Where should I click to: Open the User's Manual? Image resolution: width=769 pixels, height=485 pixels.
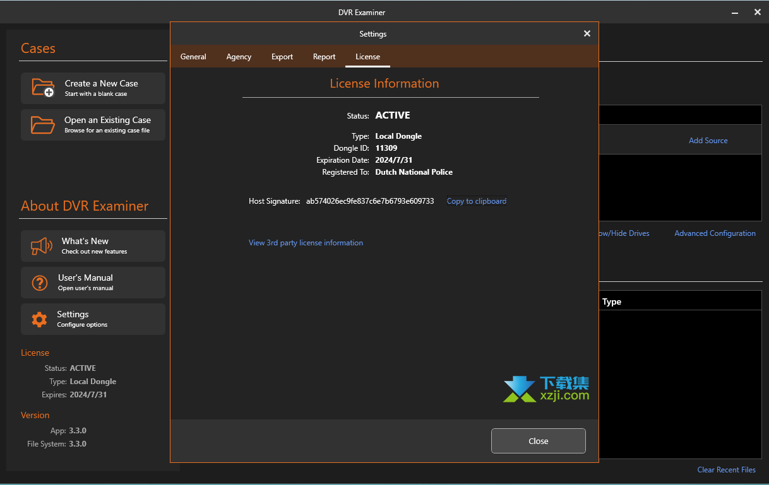pos(93,283)
